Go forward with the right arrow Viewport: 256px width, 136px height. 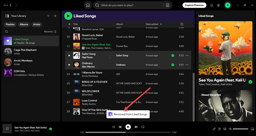pos(16,5)
